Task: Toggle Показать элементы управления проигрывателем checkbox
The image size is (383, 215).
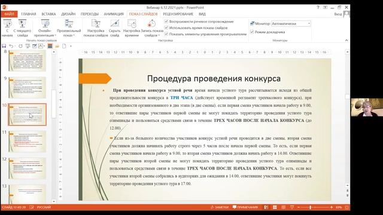Action: [x=166, y=34]
